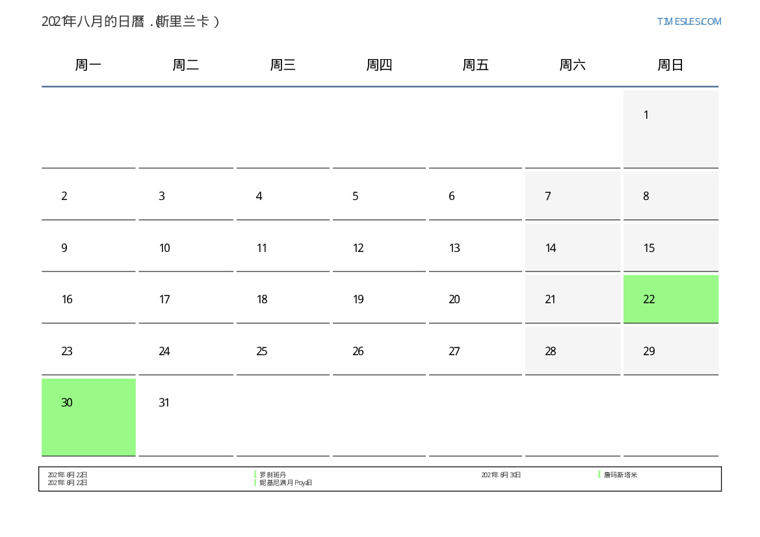Select the 周二 weekday header

[x=186, y=64]
